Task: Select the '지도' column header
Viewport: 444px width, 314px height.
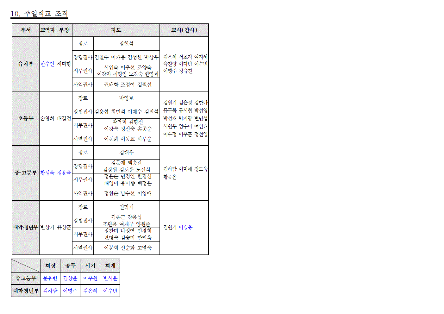Action: 116,30
